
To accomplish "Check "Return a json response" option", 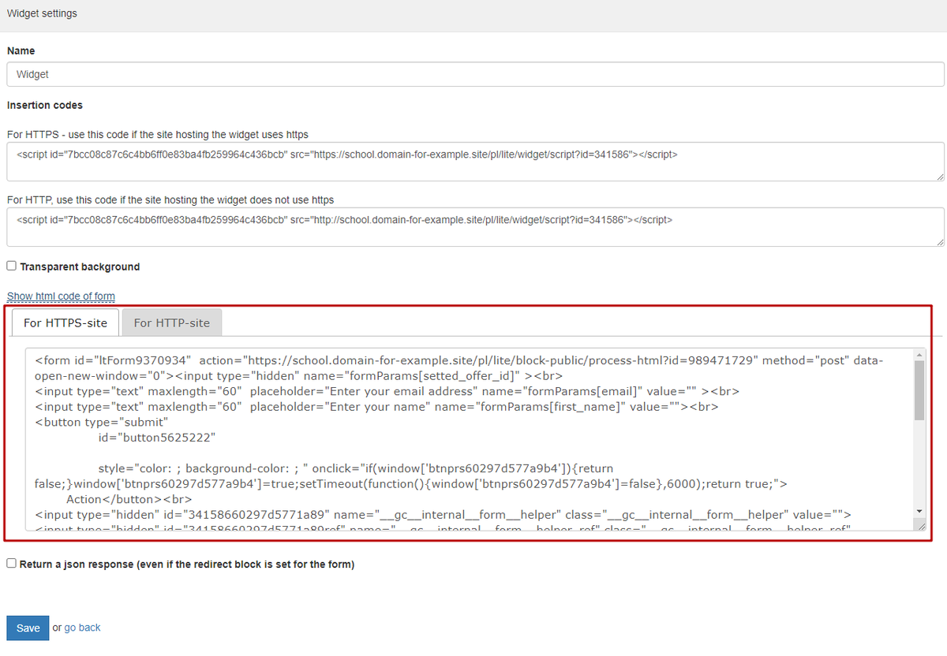I will [11, 563].
